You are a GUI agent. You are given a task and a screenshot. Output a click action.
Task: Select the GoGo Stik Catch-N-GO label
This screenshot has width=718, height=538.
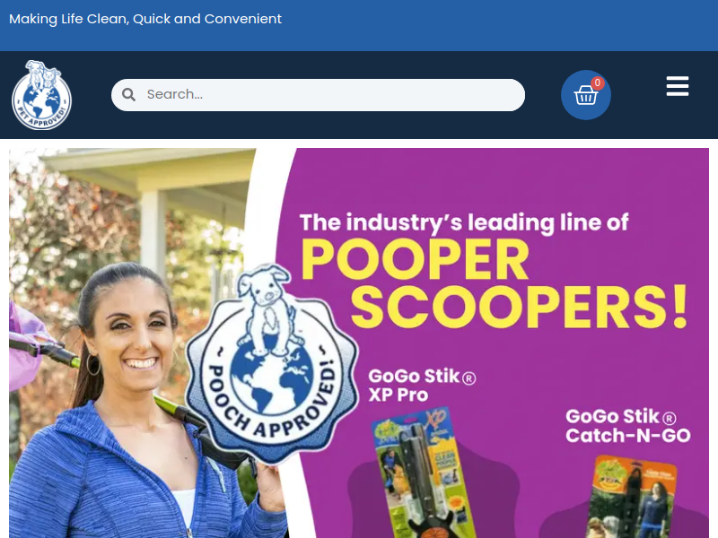[627, 425]
